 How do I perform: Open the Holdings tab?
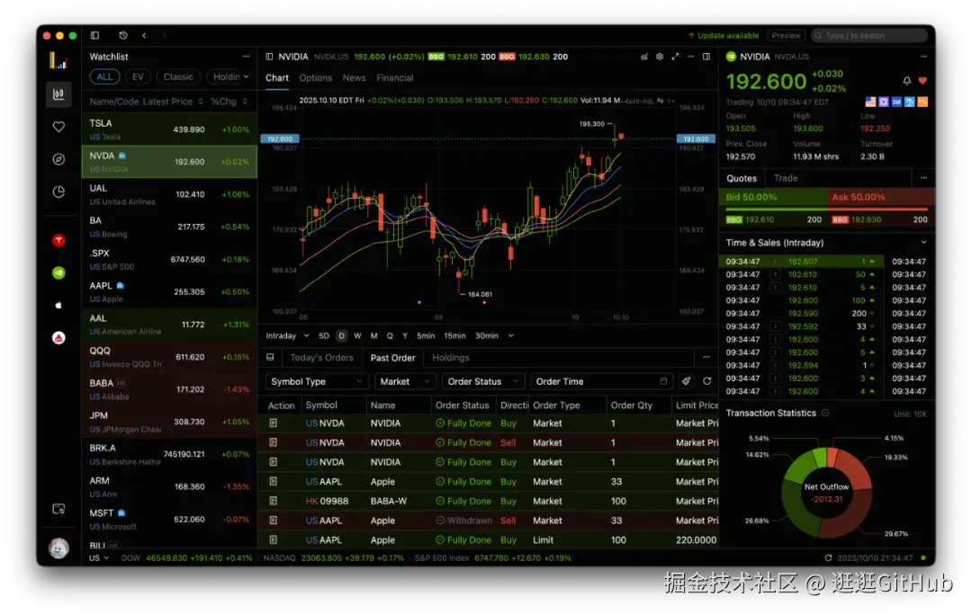coord(451,357)
